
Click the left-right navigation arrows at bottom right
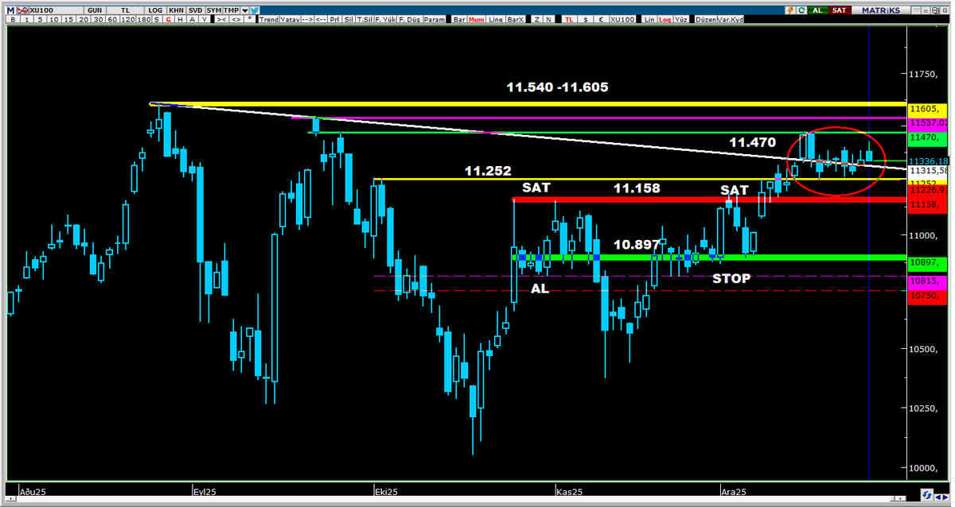coord(941,497)
